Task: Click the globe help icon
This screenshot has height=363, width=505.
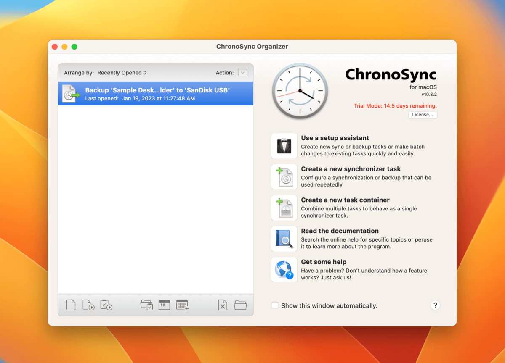Action: click(284, 270)
